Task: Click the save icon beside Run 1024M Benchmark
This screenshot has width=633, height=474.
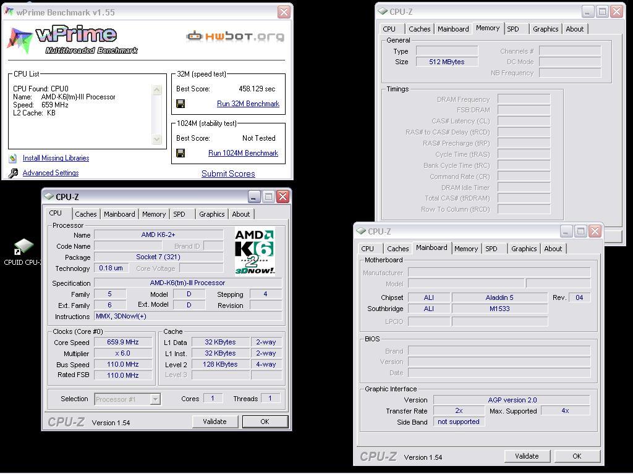Action: click(181, 153)
